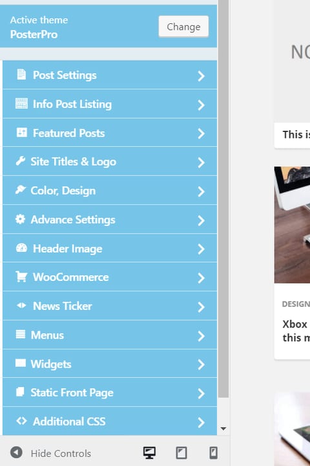
Task: Expand the News Ticker section chevron
Action: [x=201, y=307]
